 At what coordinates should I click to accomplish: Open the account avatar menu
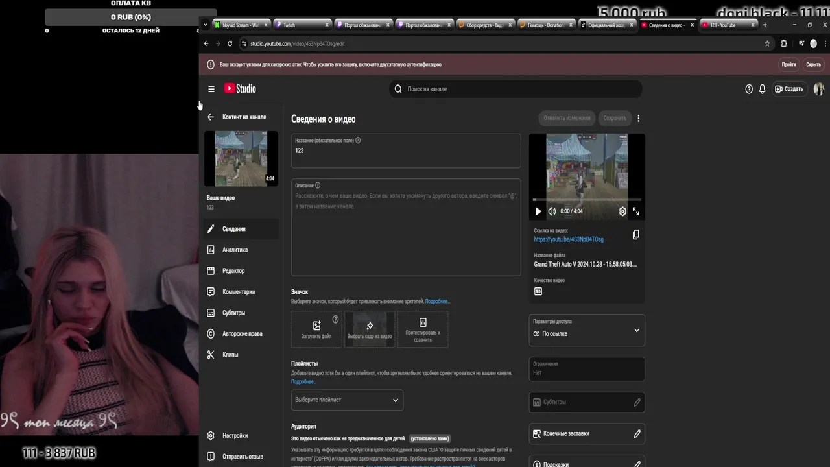[x=818, y=89]
